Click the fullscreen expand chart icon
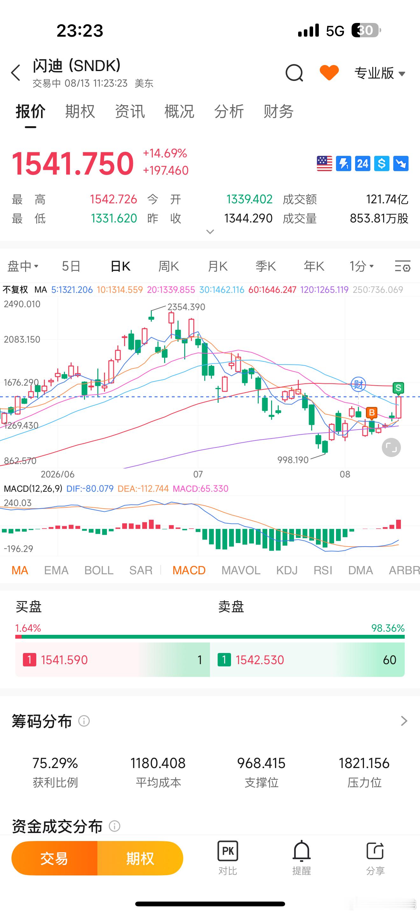 [x=391, y=447]
